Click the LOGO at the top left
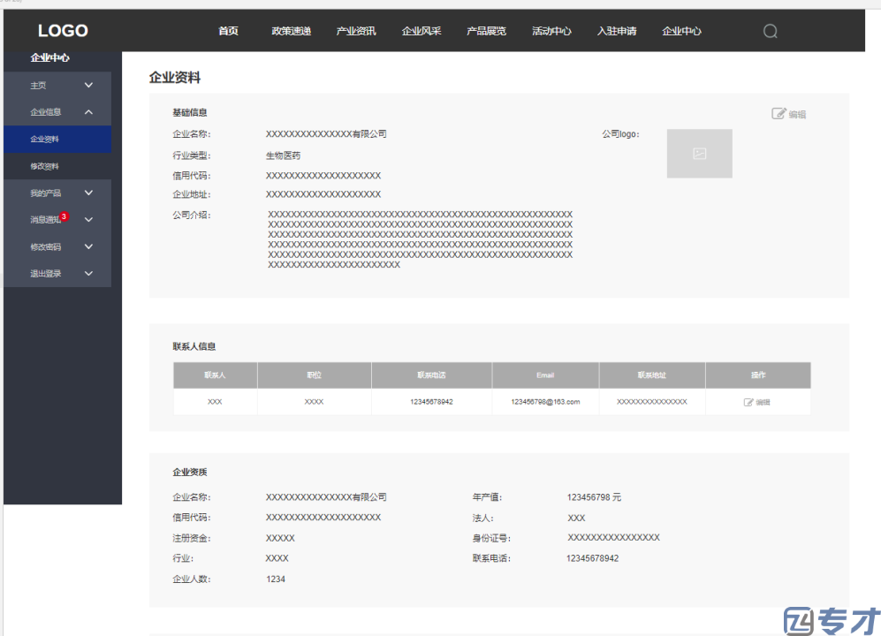 [x=62, y=30]
